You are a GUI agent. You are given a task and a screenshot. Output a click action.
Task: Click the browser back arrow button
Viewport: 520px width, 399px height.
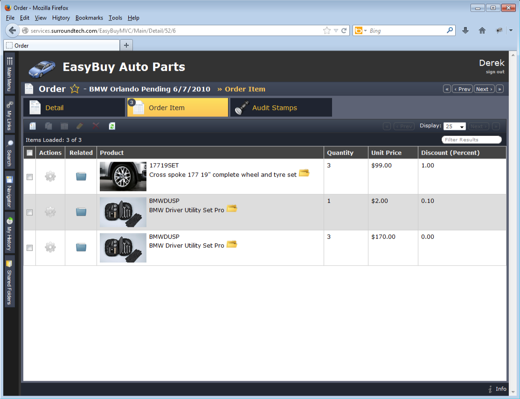tap(12, 30)
